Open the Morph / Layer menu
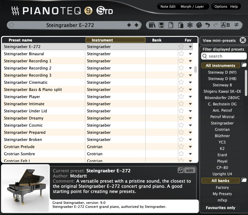248x215 pixels. point(192,7)
